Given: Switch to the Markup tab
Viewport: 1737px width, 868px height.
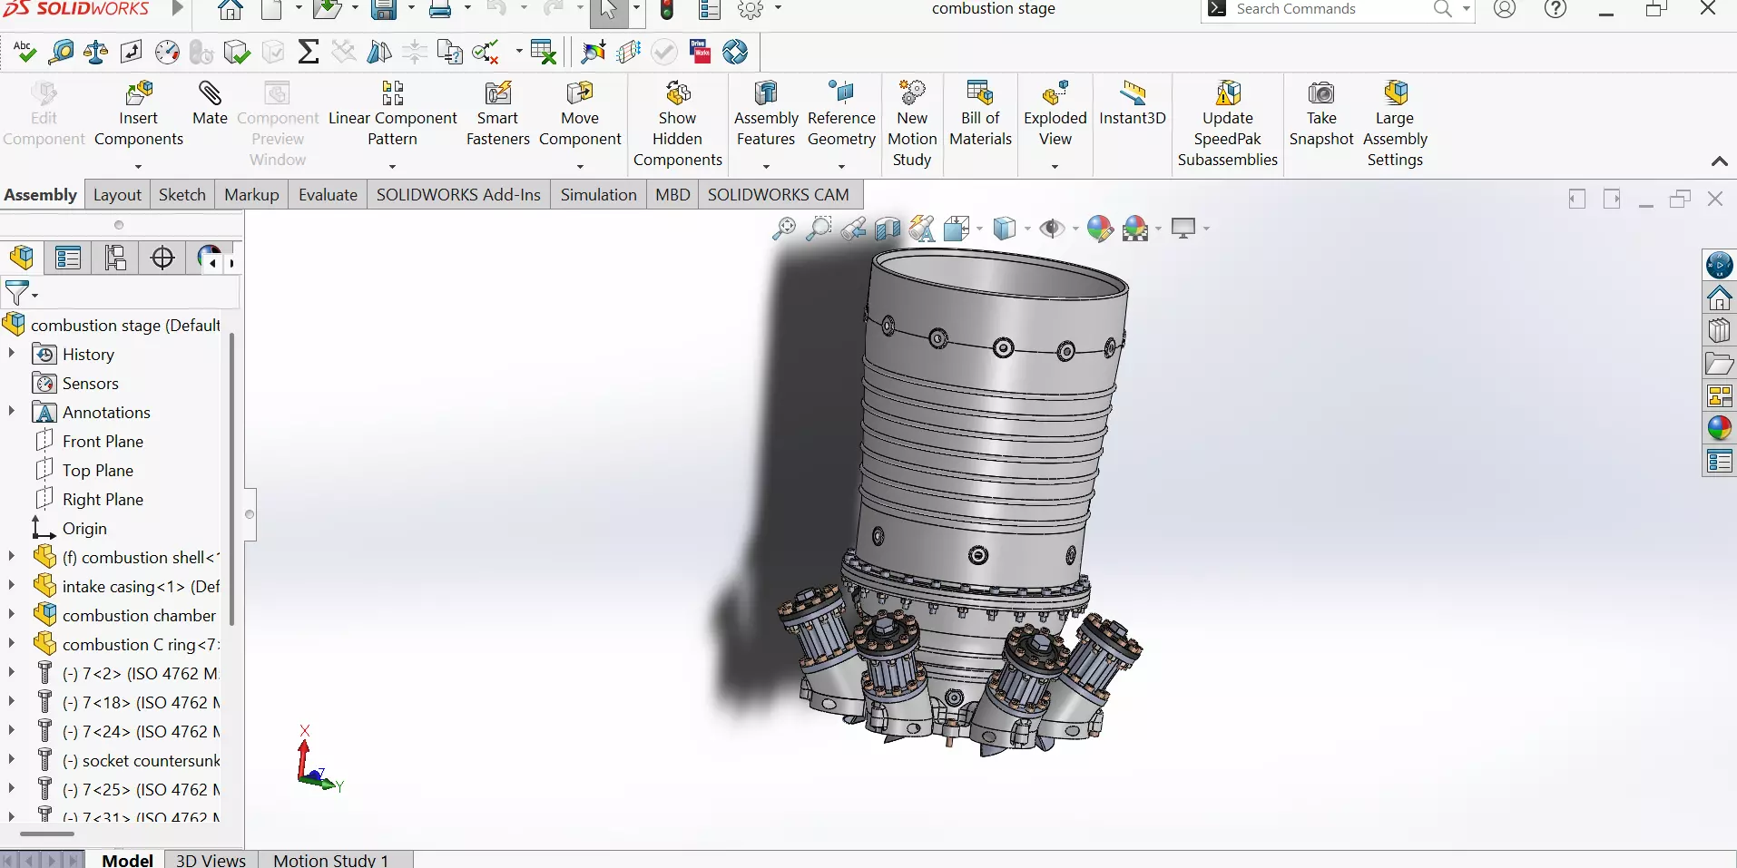Looking at the screenshot, I should coord(251,195).
